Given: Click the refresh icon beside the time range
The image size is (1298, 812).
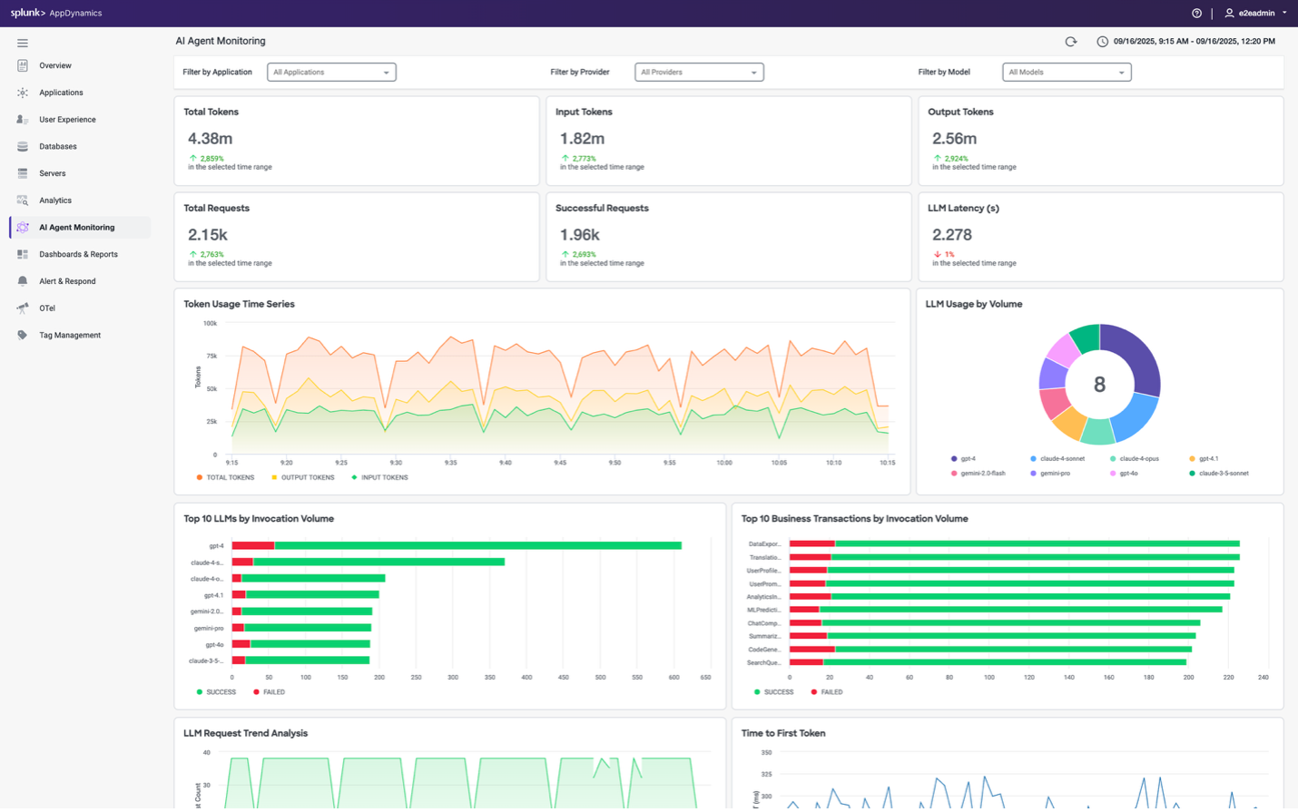Looking at the screenshot, I should (1071, 42).
